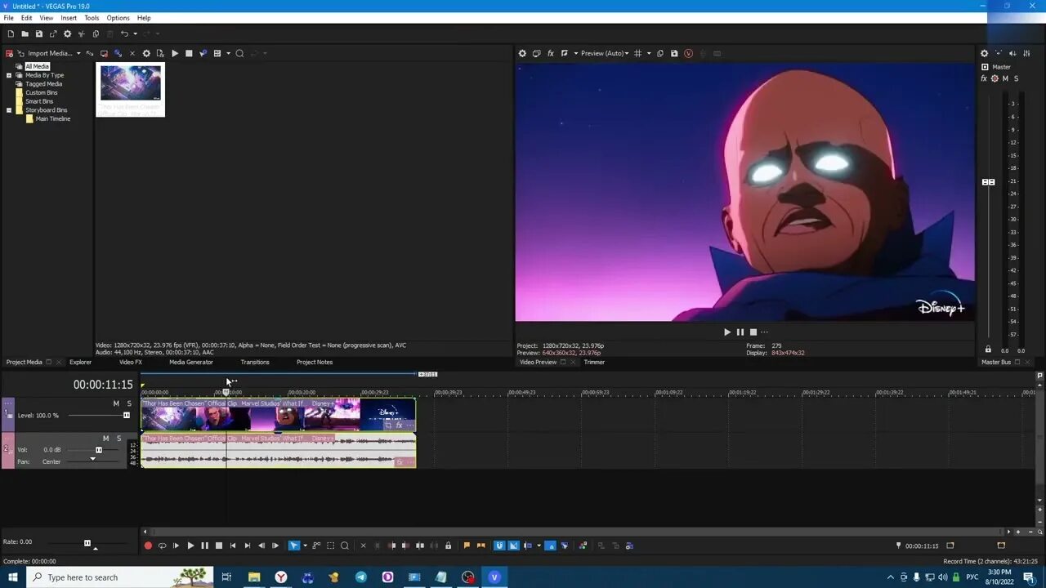The height and width of the screenshot is (588, 1046).
Task: Open the Tools menu
Action: click(x=92, y=18)
